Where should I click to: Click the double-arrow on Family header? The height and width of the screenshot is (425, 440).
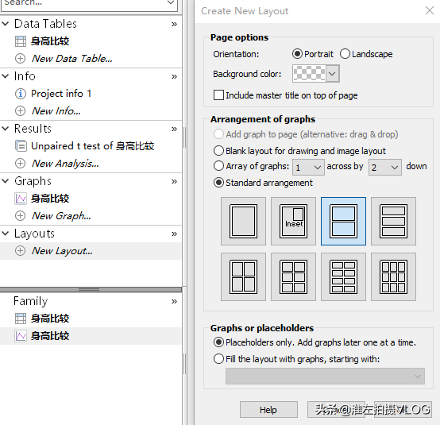coord(174,302)
